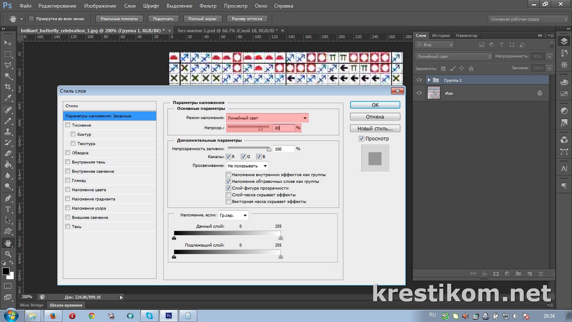Image resolution: width=572 pixels, height=322 pixels.
Task: Select the Crop tool in toolbar
Action: pos(8,87)
